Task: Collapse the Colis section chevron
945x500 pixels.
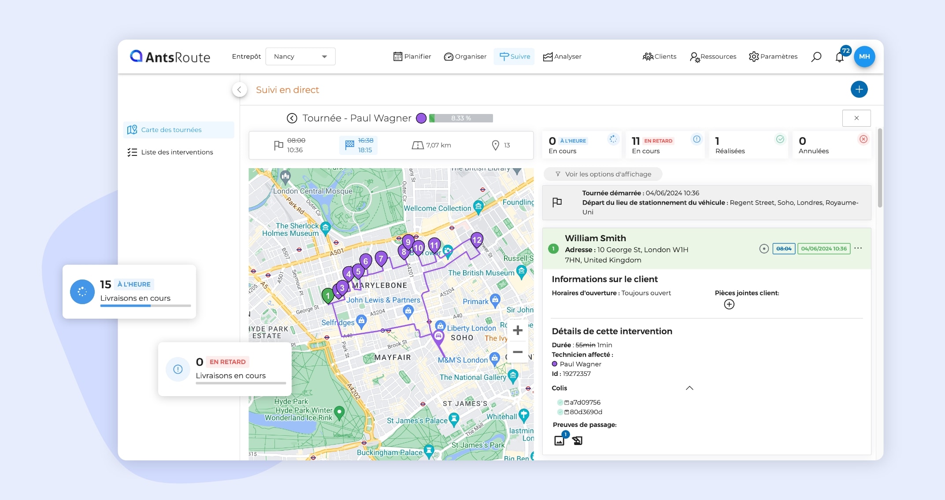Action: coord(689,388)
